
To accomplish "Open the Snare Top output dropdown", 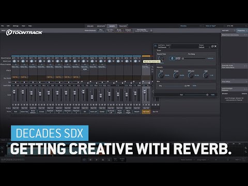I will pyautogui.click(x=24, y=108).
